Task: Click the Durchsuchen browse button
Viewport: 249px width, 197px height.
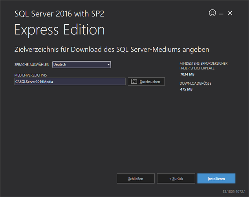Action: [146, 82]
